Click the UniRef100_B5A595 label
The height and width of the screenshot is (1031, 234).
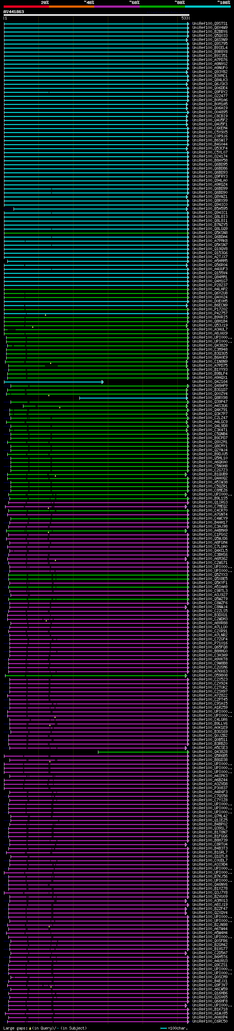(210, 209)
